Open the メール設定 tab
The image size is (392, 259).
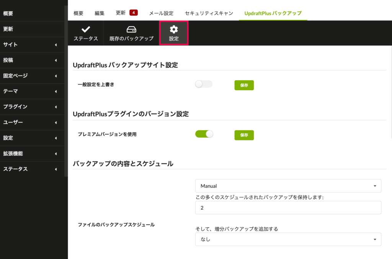(x=161, y=13)
